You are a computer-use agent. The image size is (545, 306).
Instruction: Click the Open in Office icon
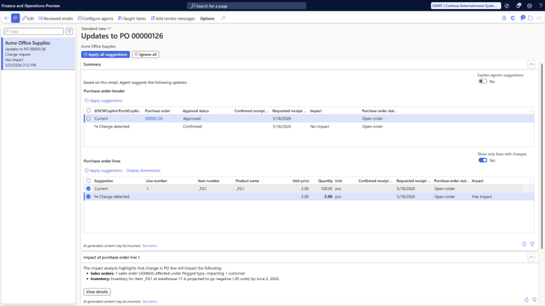(x=513, y=18)
